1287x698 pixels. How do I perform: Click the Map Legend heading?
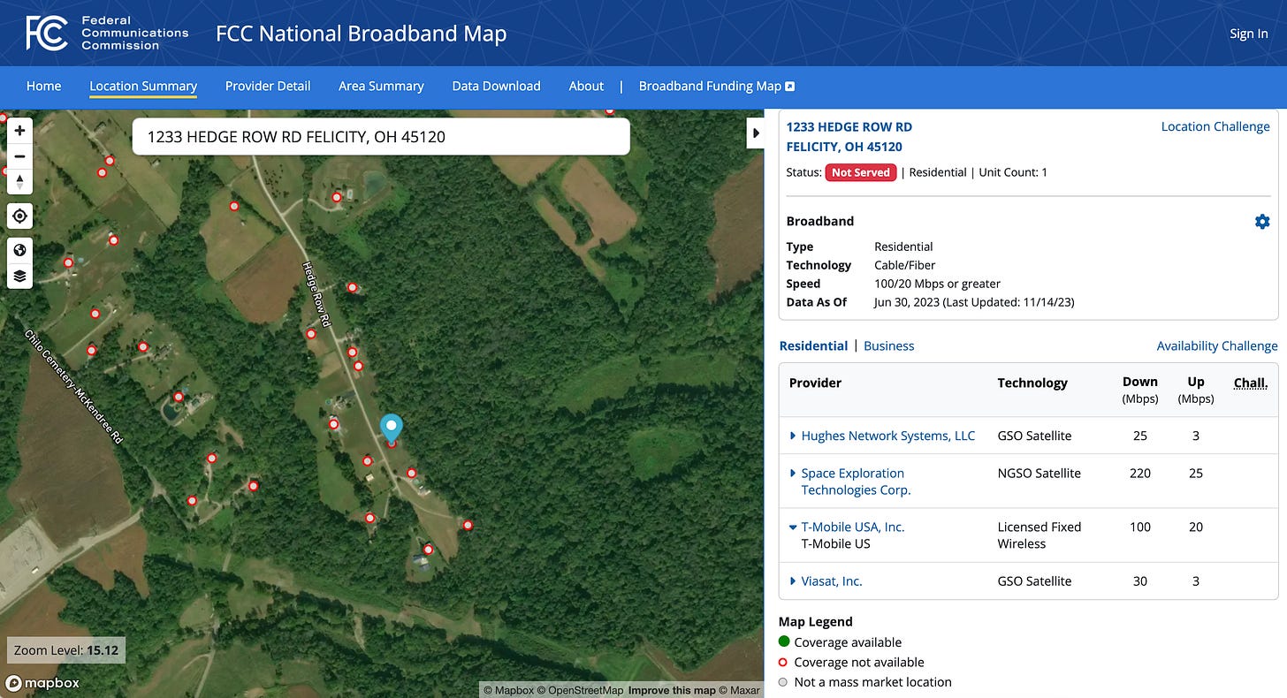[x=815, y=622]
